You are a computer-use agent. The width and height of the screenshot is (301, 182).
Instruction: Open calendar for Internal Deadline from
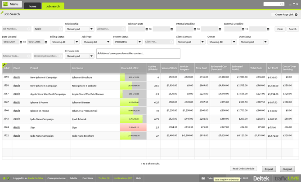[195, 29]
